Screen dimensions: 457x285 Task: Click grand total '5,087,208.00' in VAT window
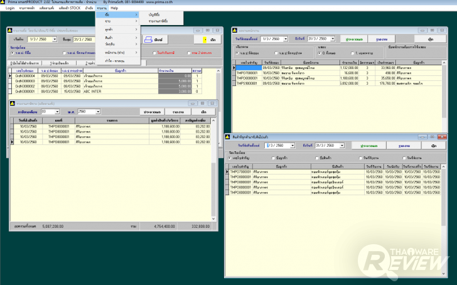tap(53, 227)
